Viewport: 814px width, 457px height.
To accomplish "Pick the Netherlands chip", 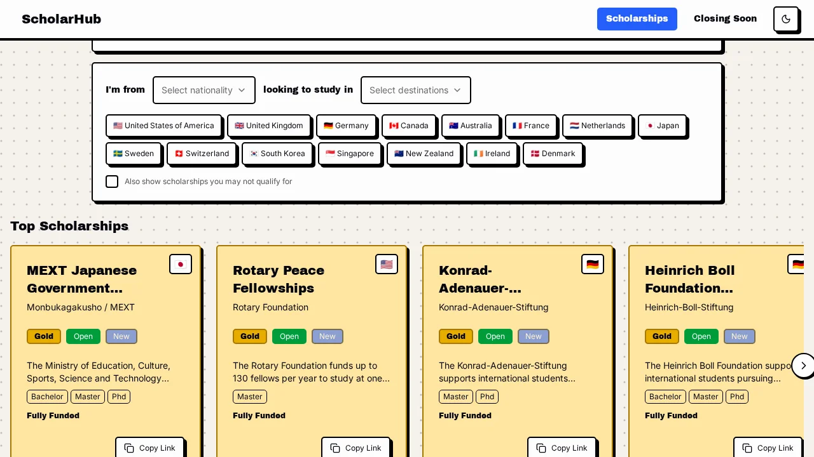I will click(597, 126).
